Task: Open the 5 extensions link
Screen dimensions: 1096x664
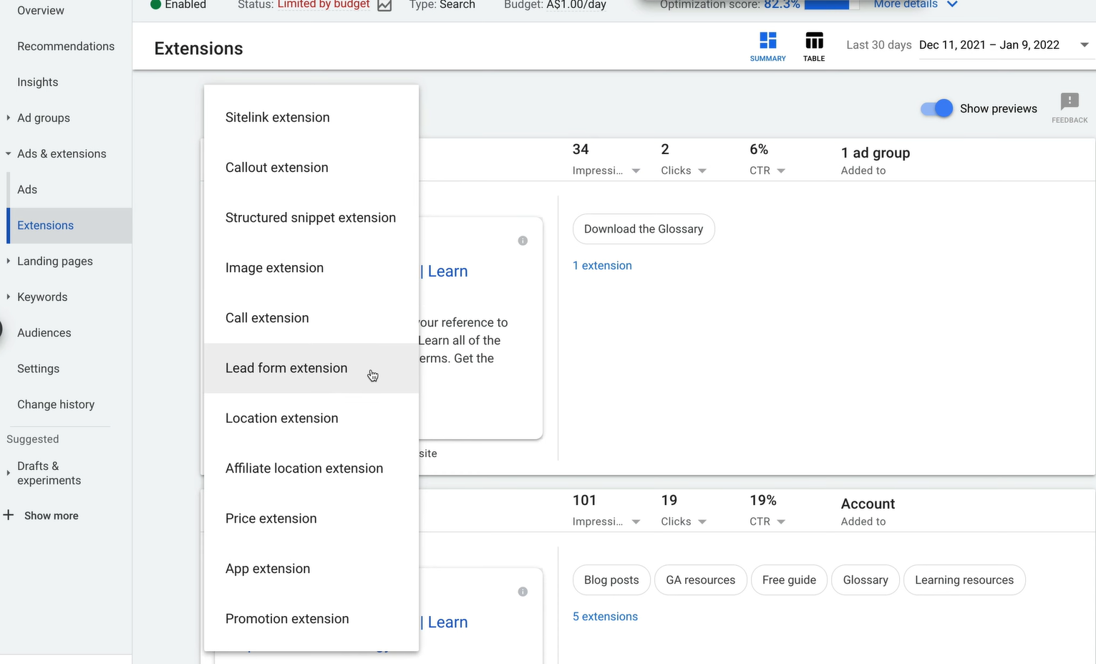Action: pos(605,616)
